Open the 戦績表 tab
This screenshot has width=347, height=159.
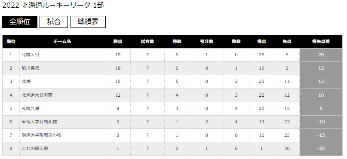[x=88, y=22]
